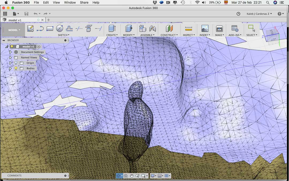The width and height of the screenshot is (289, 181).
Task: Click the Create Sketch icon
Action: (x=30, y=28)
